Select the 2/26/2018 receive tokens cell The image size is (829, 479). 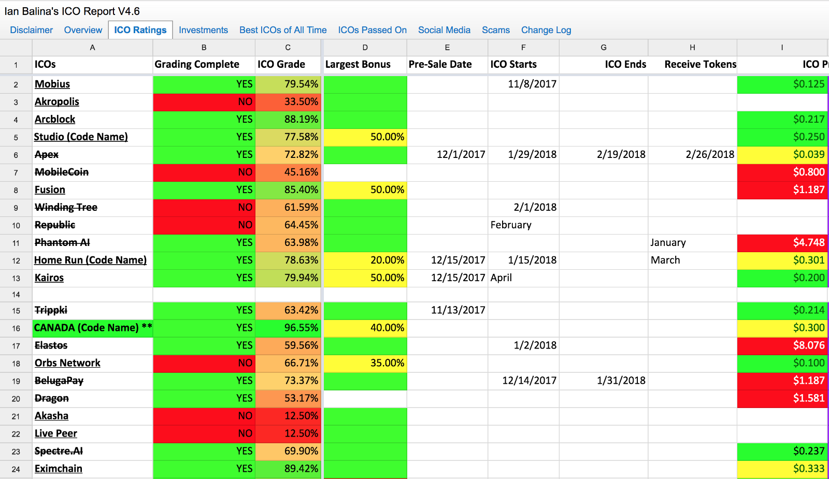(693, 154)
